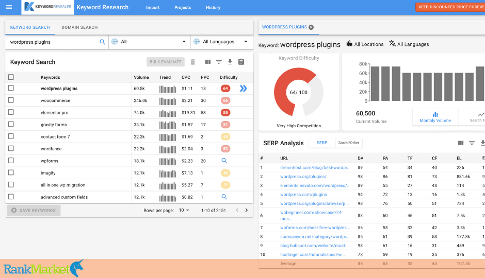
Task: Open hostinger.com tutorials SERP link
Action: [x=312, y=254]
